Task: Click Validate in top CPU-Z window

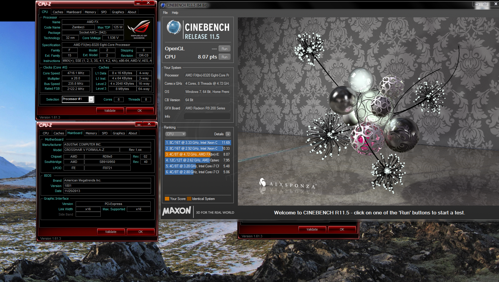Action: (110, 111)
